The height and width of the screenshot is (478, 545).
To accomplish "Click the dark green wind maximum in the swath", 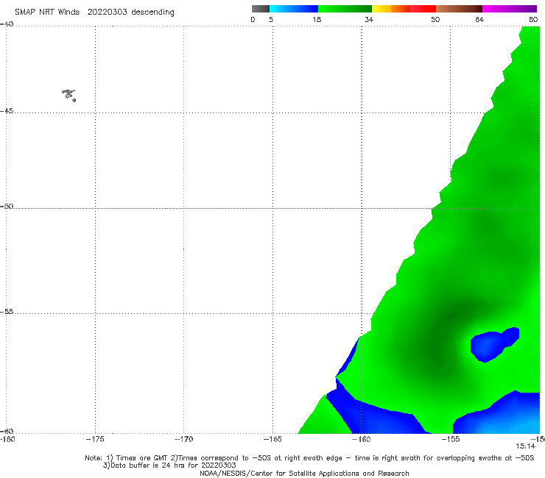I will (452, 315).
